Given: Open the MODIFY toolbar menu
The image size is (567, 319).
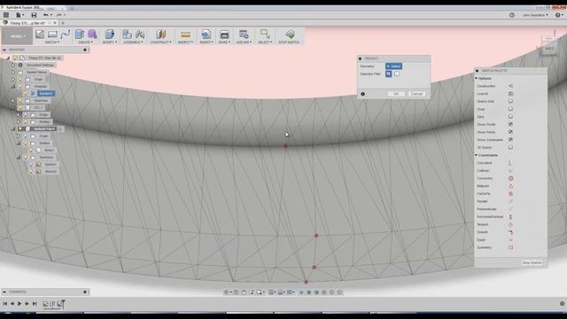Looking at the screenshot, I should 110,43.
